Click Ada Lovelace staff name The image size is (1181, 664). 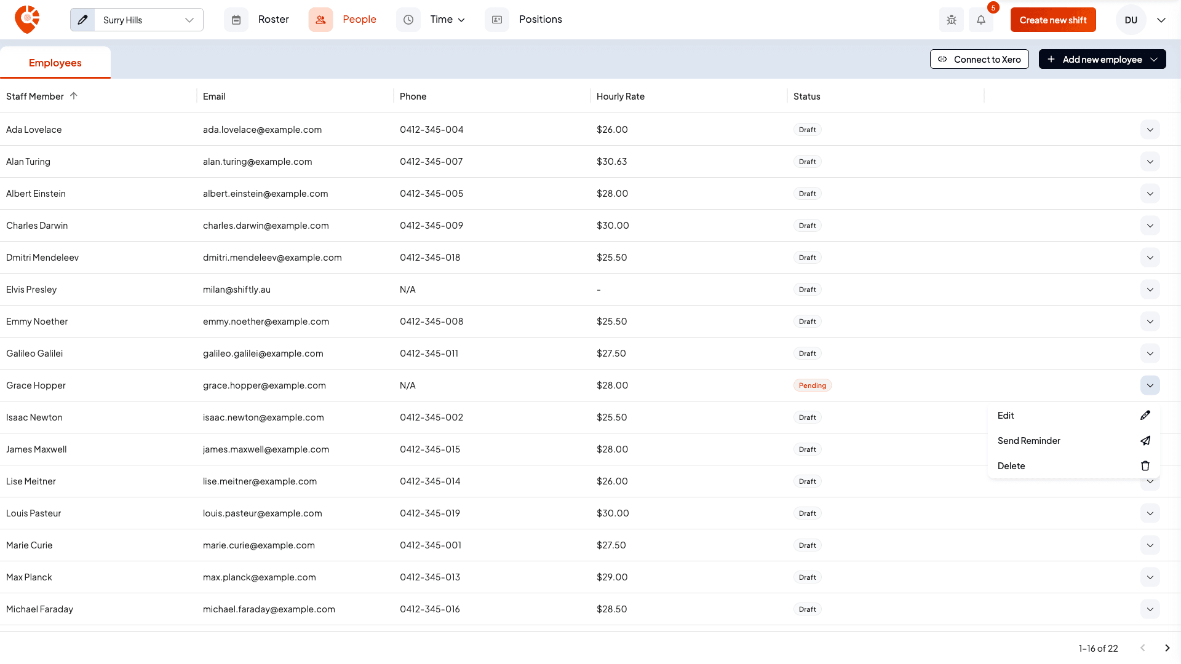tap(34, 130)
